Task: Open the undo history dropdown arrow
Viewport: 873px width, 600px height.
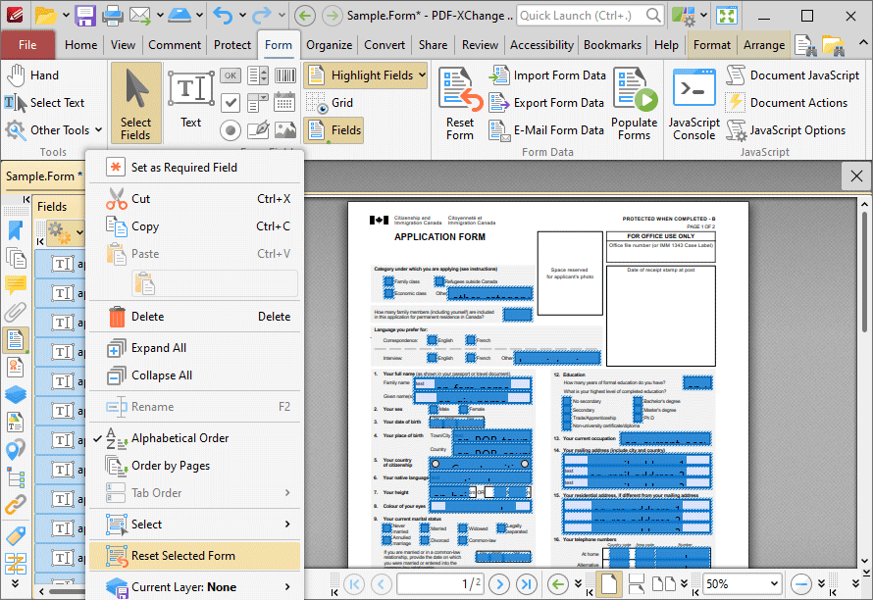Action: [242, 15]
